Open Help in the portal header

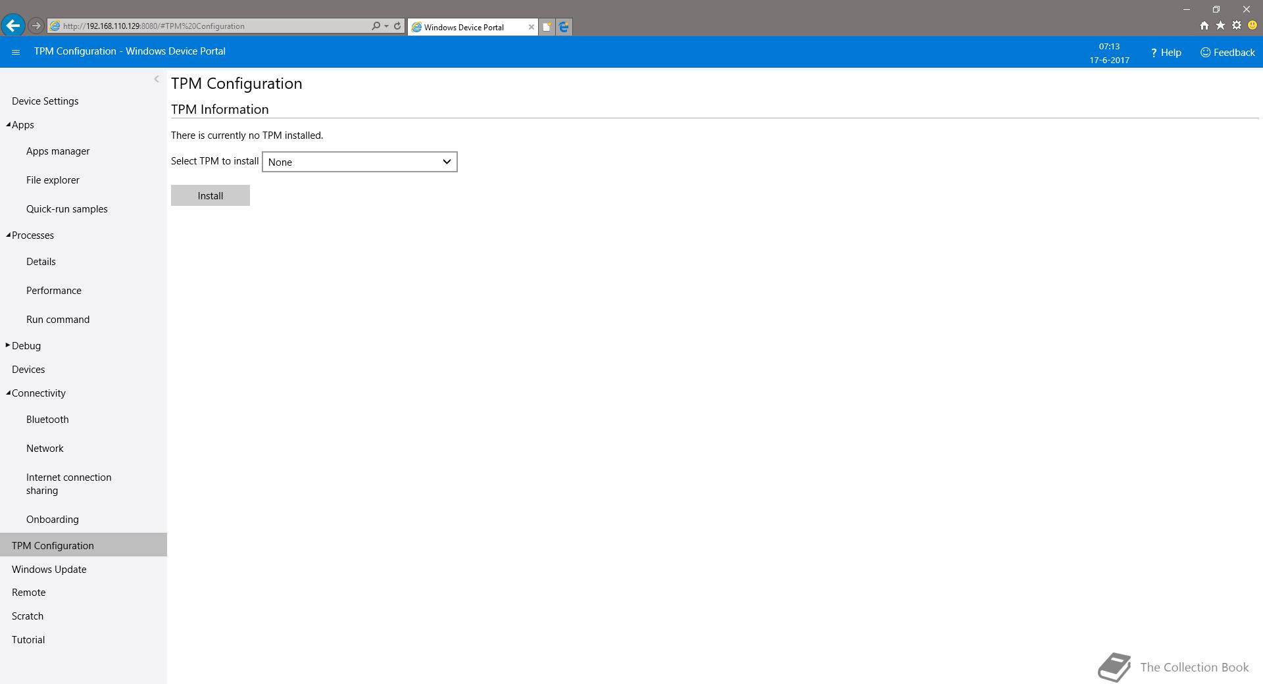[1166, 53]
